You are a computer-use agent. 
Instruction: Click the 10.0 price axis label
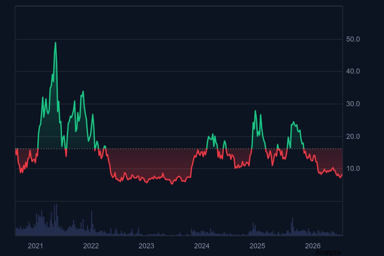pyautogui.click(x=353, y=169)
